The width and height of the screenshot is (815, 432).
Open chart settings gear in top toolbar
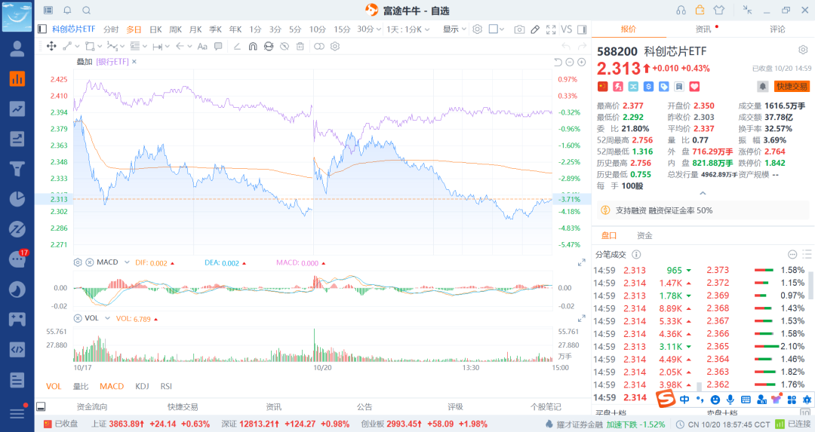[477, 29]
